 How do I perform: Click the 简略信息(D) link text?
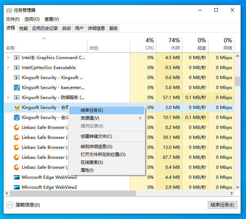point(28,205)
